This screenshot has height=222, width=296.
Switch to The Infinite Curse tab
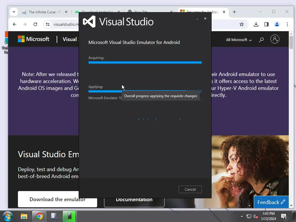pyautogui.click(x=44, y=12)
